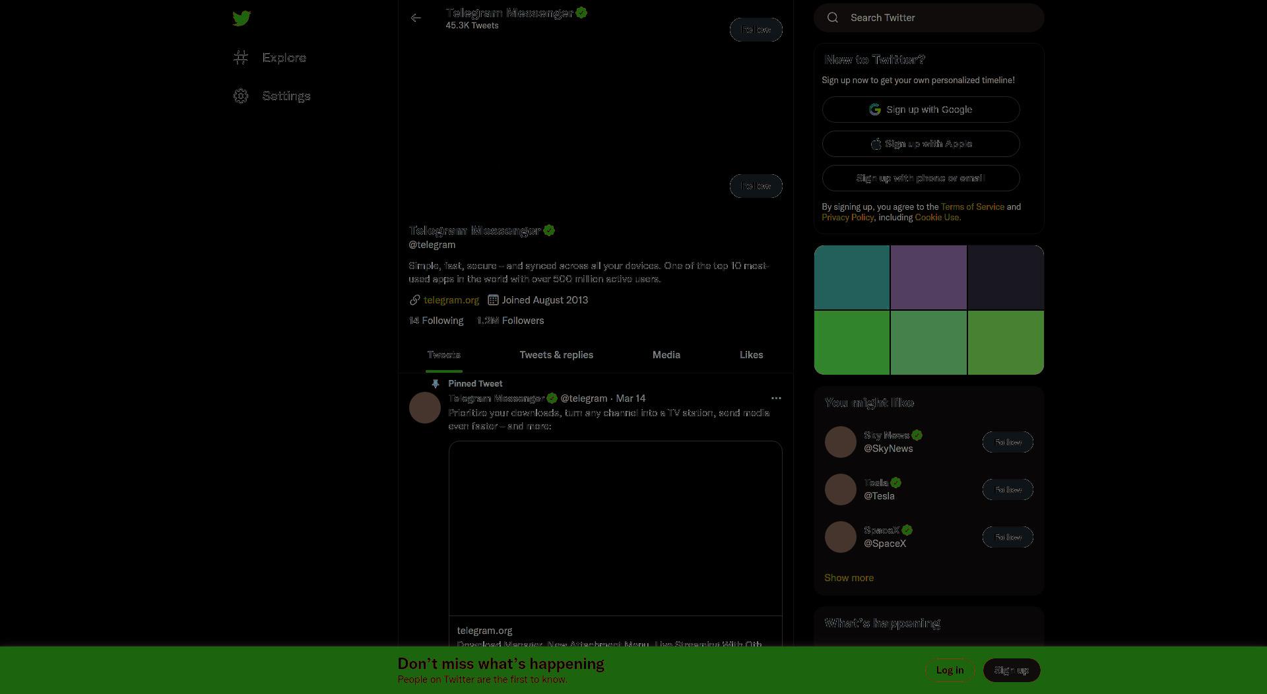Click the telegram.org card domain text
Screen dimensions: 1267x694
coord(484,631)
